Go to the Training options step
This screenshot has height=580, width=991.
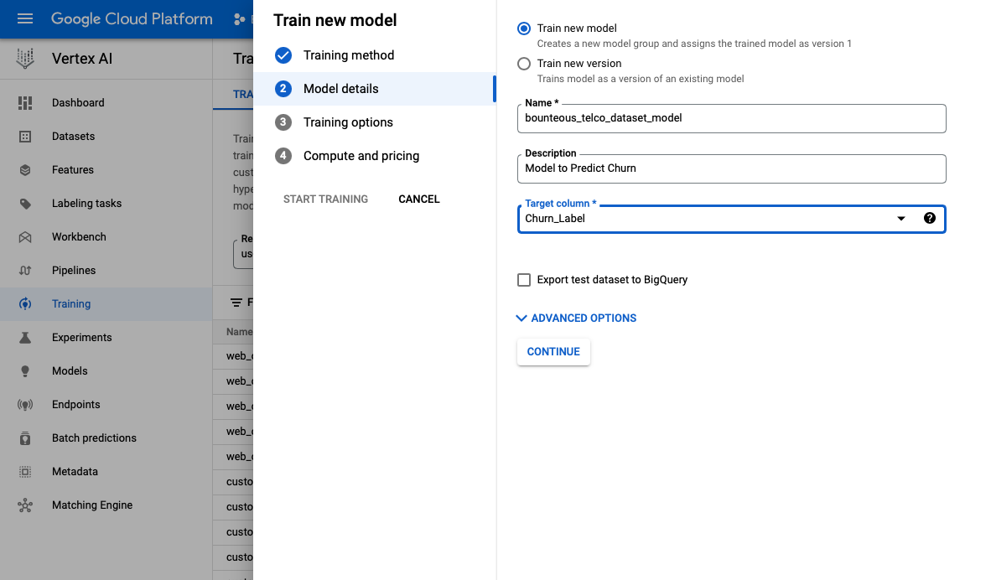(x=374, y=122)
